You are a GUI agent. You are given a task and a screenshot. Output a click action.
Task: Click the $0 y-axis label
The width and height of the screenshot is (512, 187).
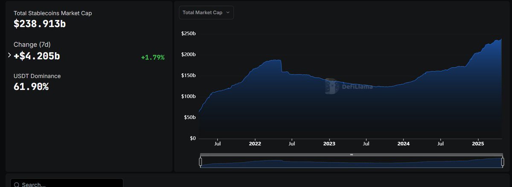[x=192, y=138]
